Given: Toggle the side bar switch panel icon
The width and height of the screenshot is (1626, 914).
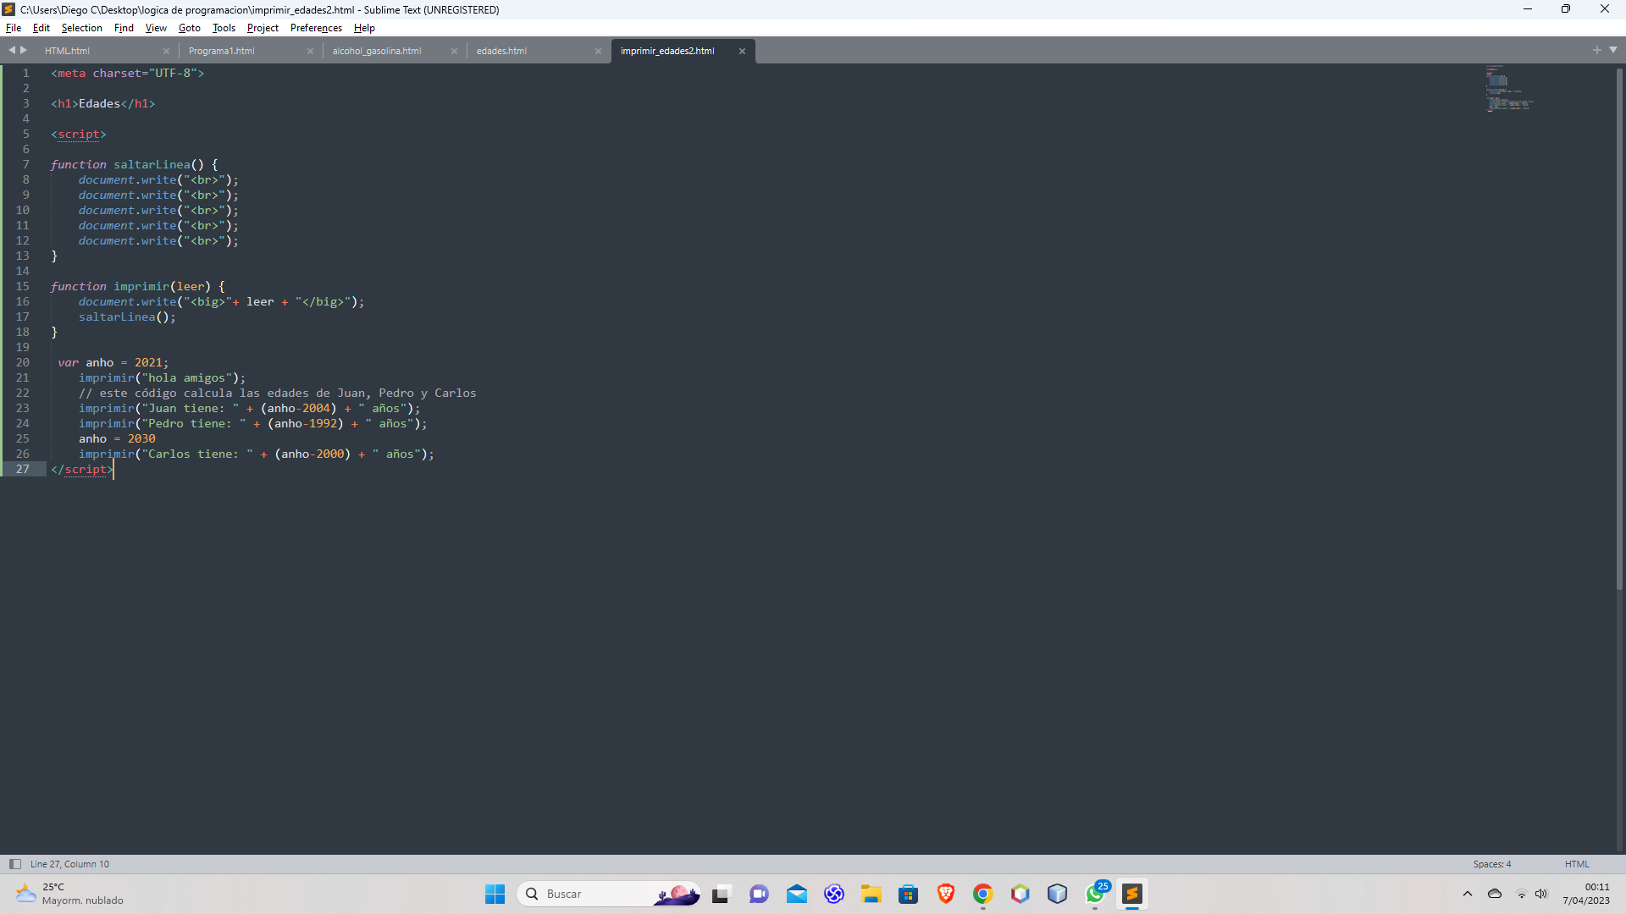Looking at the screenshot, I should click(x=14, y=864).
